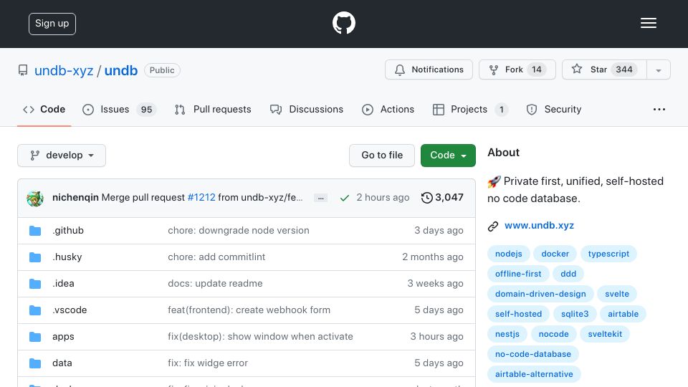Viewport: 688px width, 387px height.
Task: Click the link chain icon near www.undb.xyz
Action: [x=493, y=226]
